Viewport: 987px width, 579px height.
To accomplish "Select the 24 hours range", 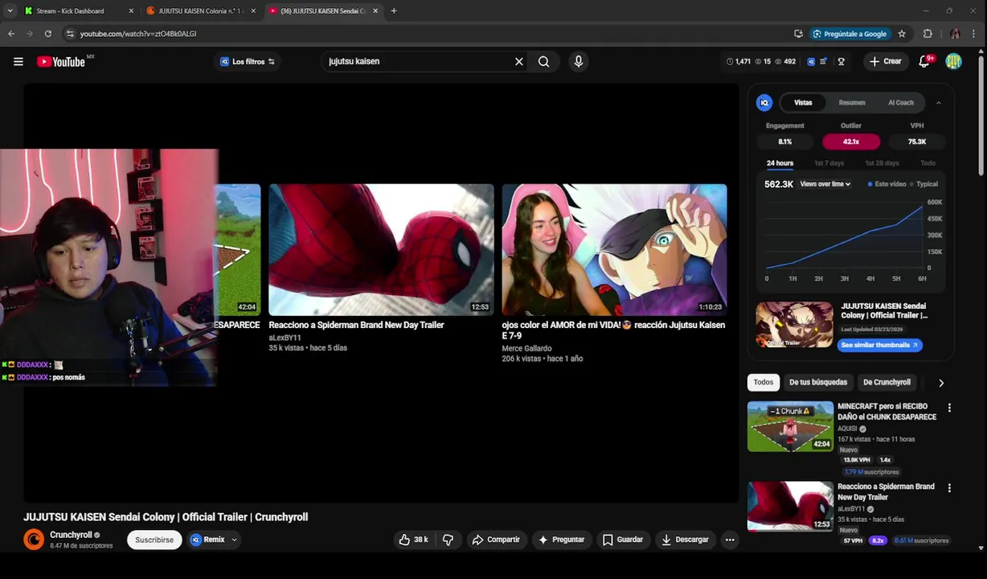I will tap(780, 163).
